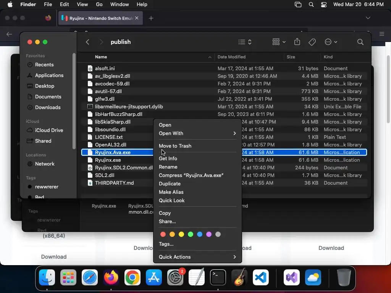The height and width of the screenshot is (293, 391).
Task: Click the Finder forward navigation arrow
Action: point(101,42)
